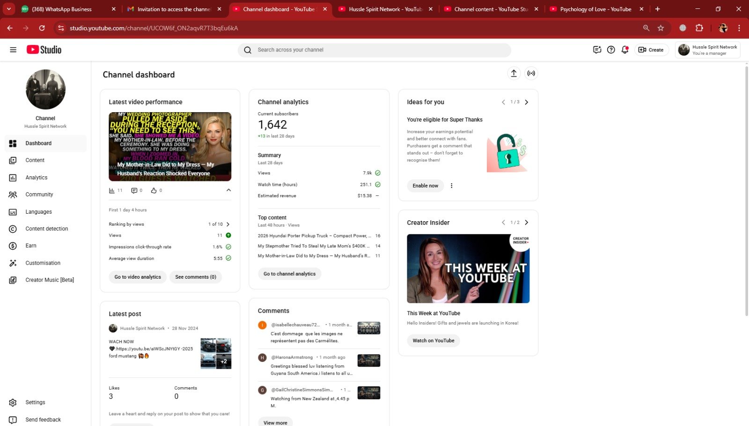
Task: Click the Go live broadcast icon
Action: tap(531, 73)
